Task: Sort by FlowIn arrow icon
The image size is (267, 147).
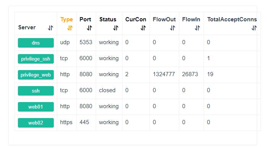Action: click(197, 28)
